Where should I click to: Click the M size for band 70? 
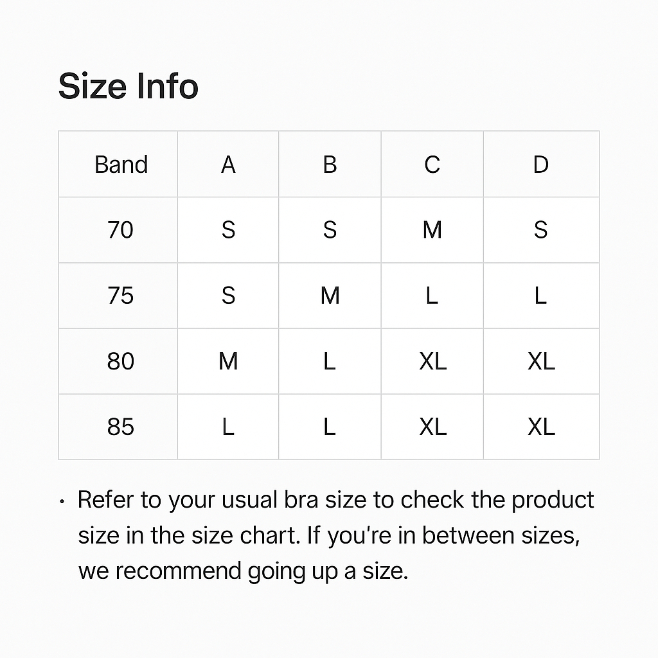(x=432, y=230)
